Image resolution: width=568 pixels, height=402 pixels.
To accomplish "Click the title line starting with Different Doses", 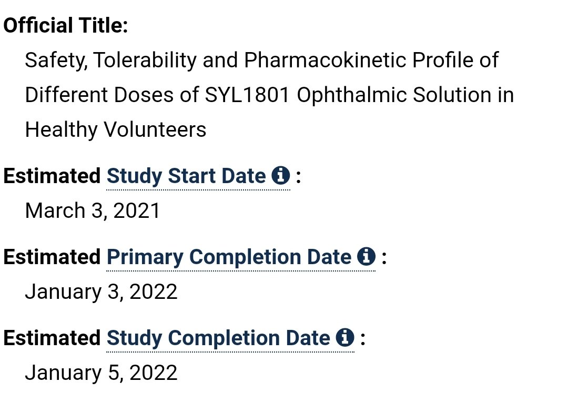I will click(269, 95).
